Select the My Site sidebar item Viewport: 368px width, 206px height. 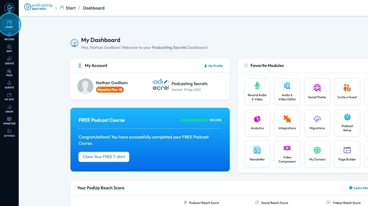point(9,97)
